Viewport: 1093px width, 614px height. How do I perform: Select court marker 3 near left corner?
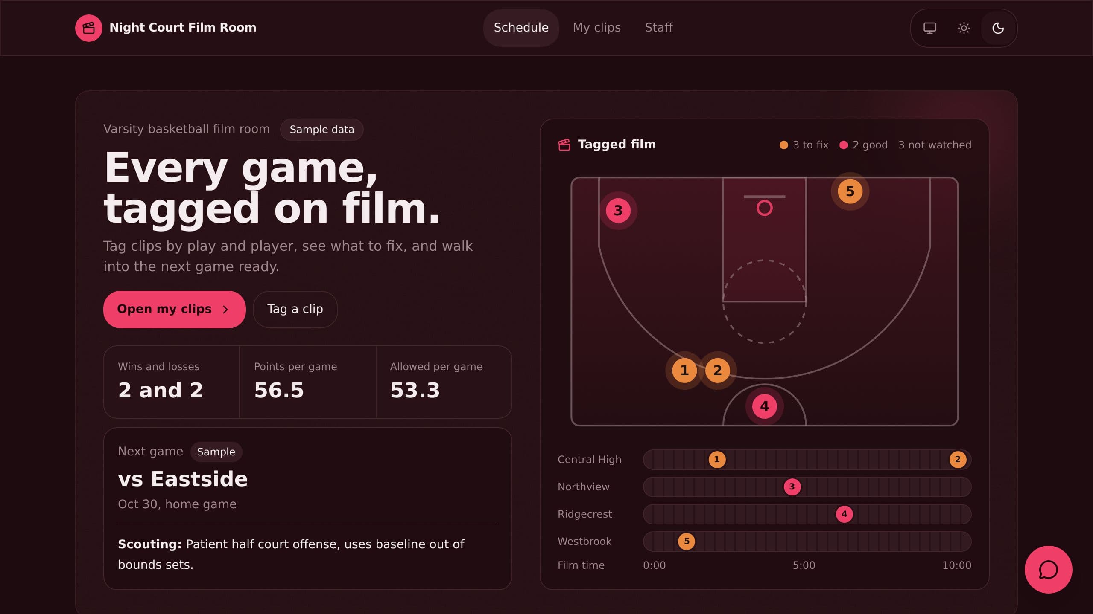coord(618,211)
